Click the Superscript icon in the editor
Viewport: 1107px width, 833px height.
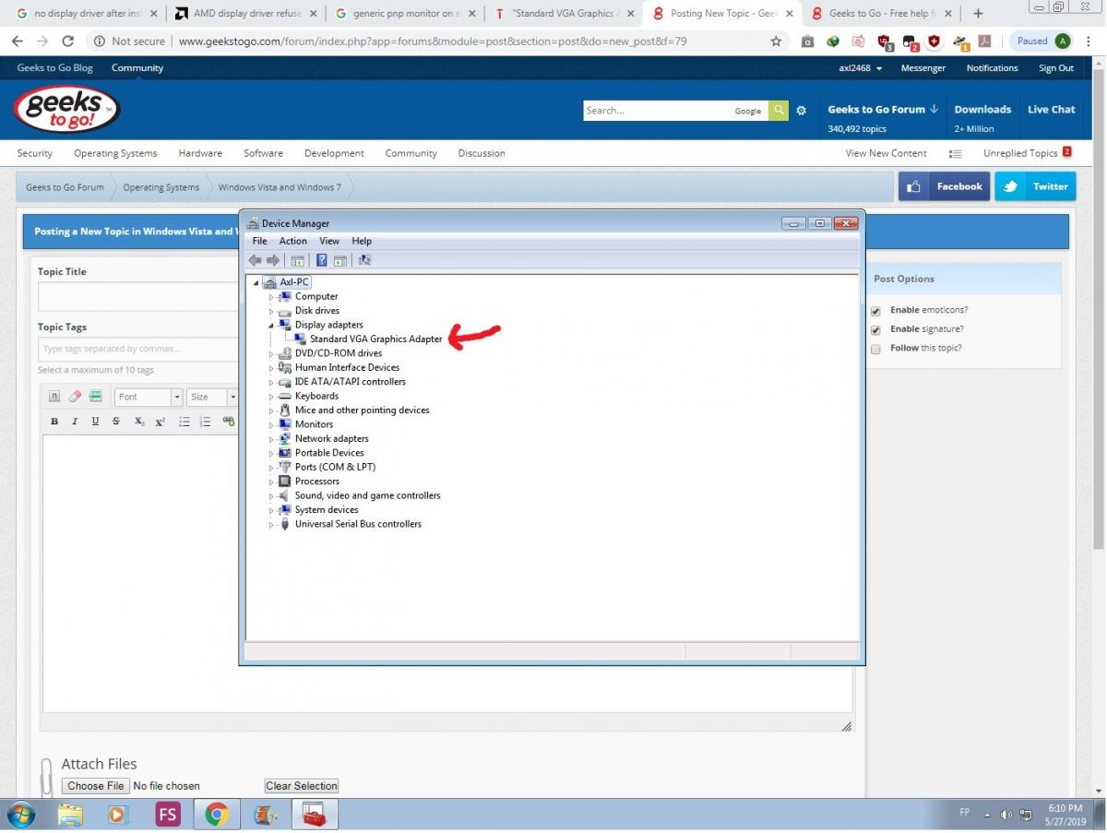(160, 422)
